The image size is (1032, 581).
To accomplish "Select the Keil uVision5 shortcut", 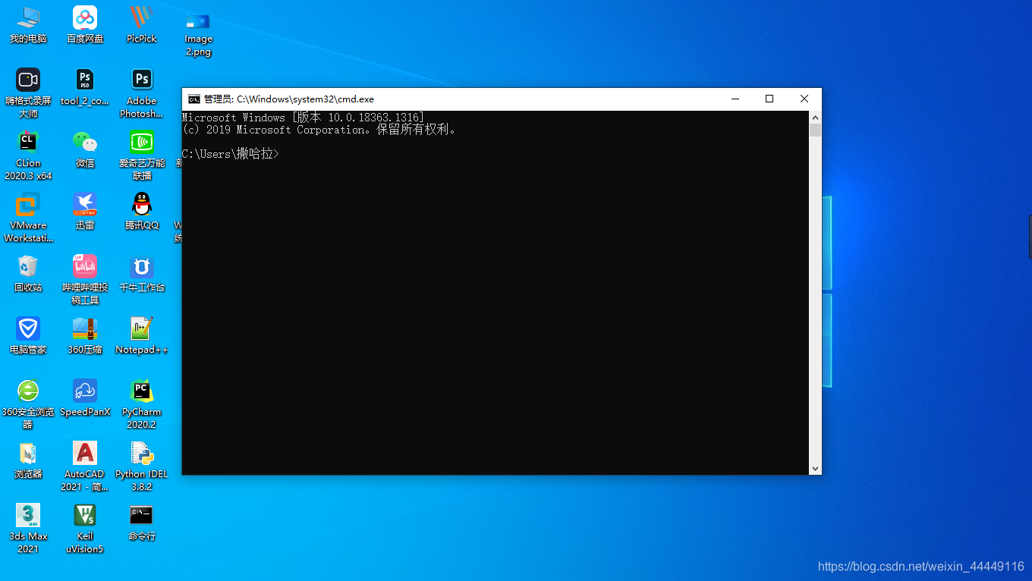I will [x=85, y=529].
